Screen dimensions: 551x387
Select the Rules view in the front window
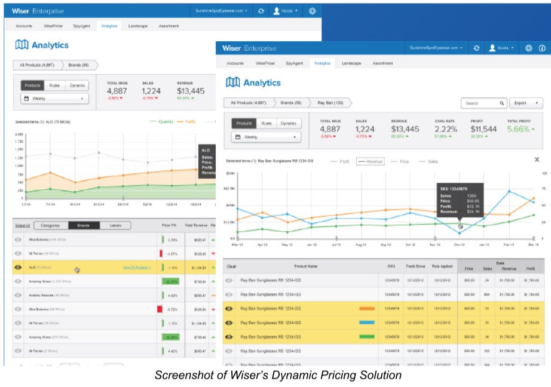pyautogui.click(x=267, y=123)
